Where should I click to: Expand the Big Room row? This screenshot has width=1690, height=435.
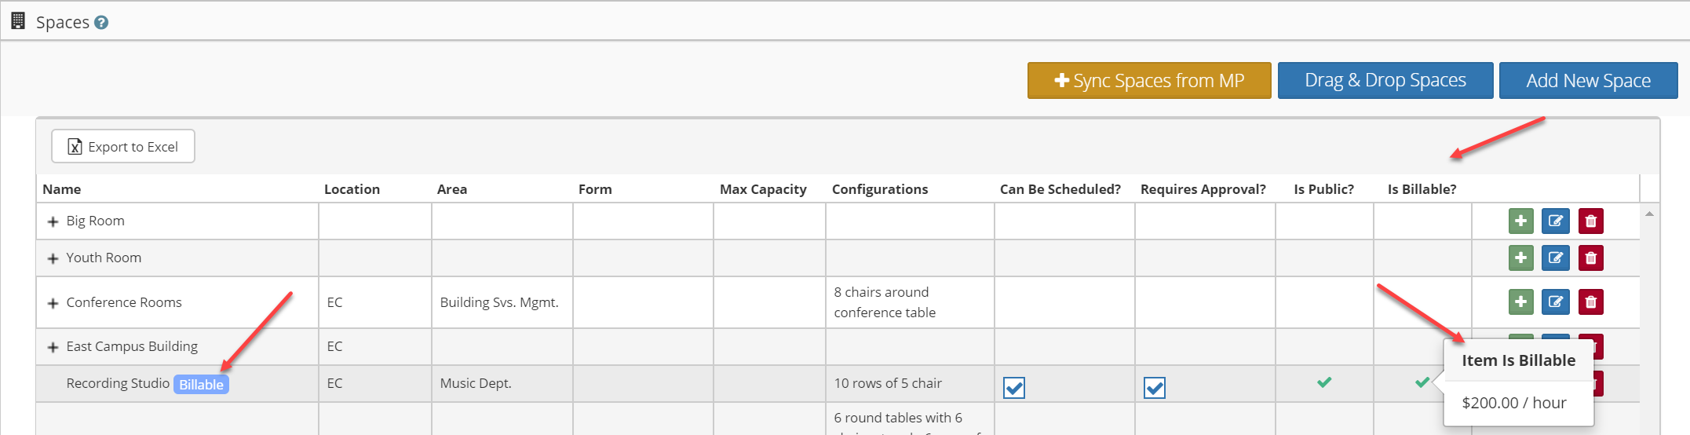(53, 221)
